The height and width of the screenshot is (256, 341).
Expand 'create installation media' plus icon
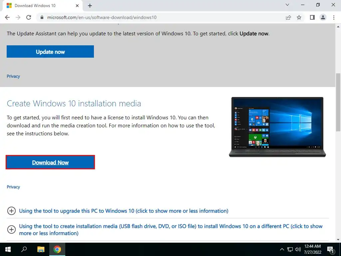11,229
